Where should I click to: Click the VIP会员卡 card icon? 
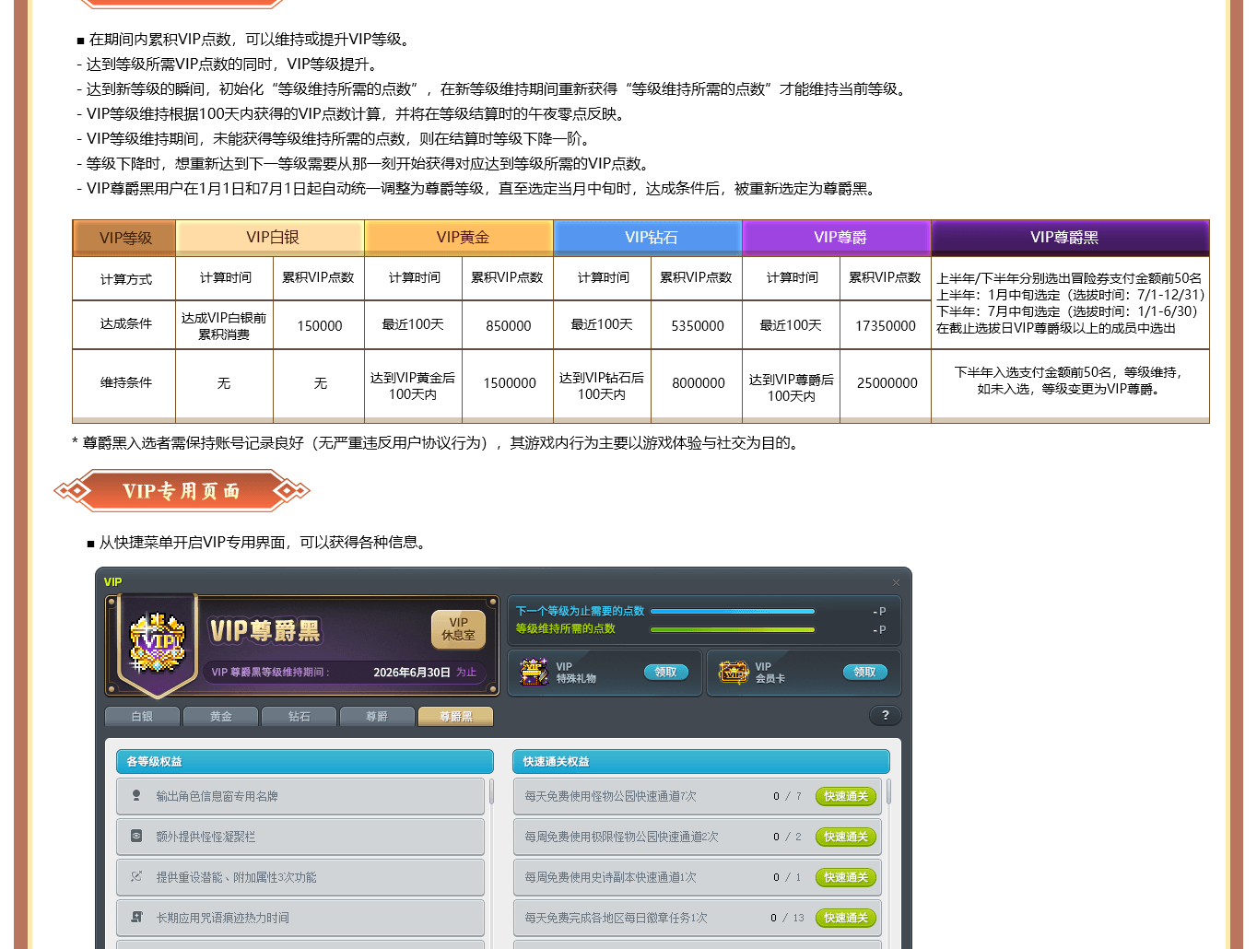734,672
